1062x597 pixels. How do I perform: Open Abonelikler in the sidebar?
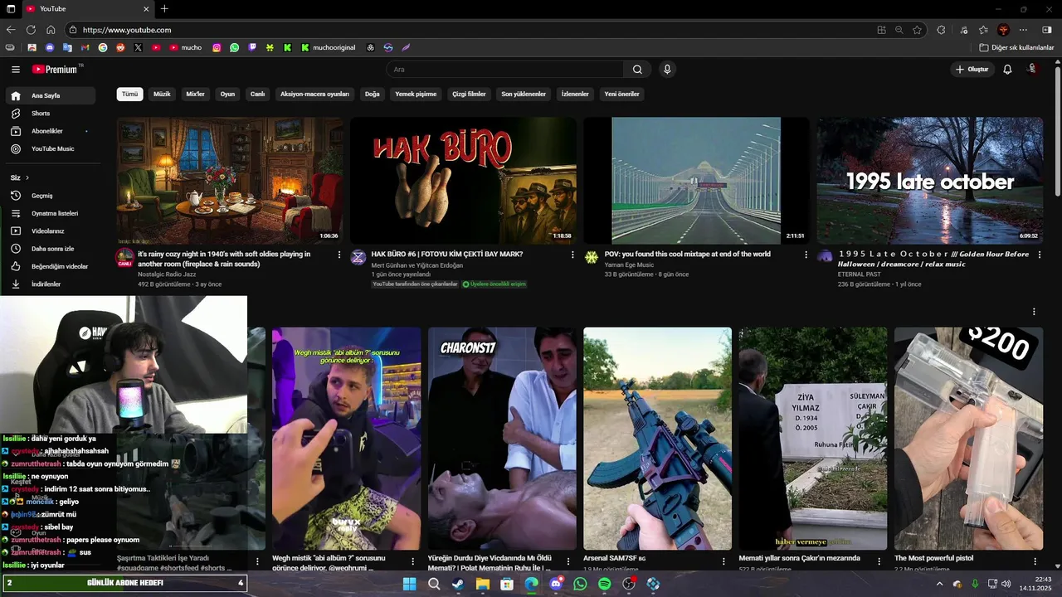pos(50,131)
